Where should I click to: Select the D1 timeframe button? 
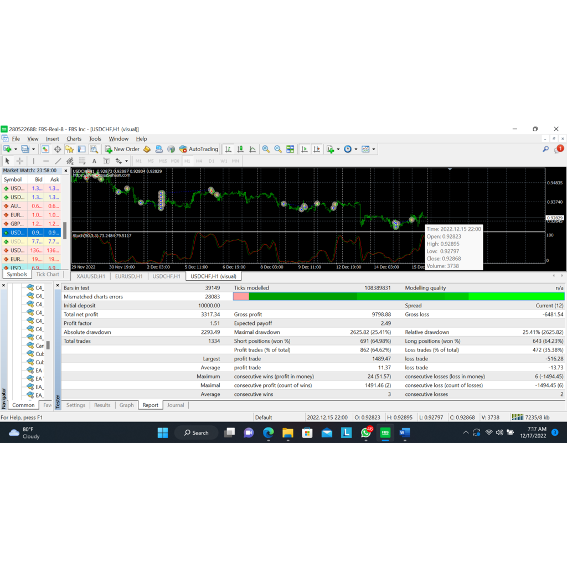coord(211,161)
